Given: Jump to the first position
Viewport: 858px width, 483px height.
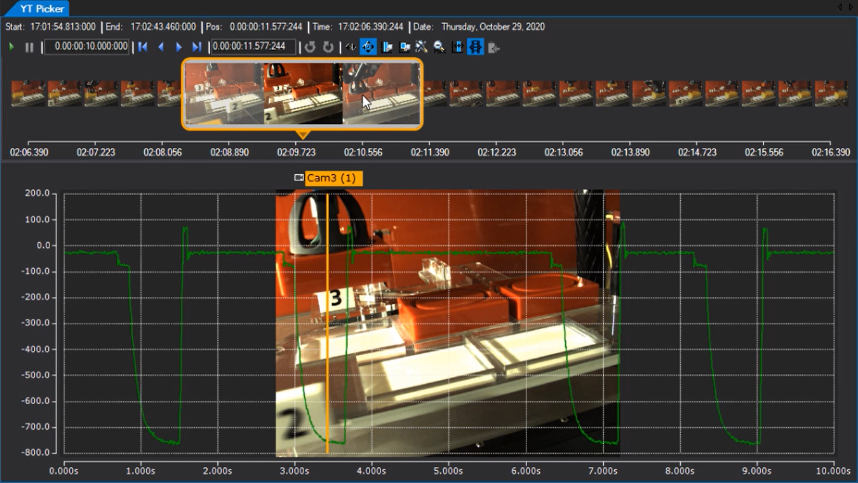Looking at the screenshot, I should (143, 47).
